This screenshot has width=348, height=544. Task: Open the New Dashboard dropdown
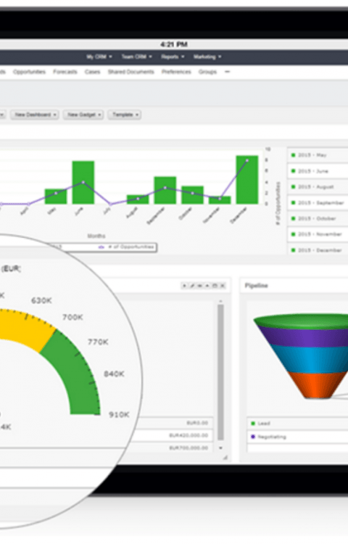[x=34, y=115]
